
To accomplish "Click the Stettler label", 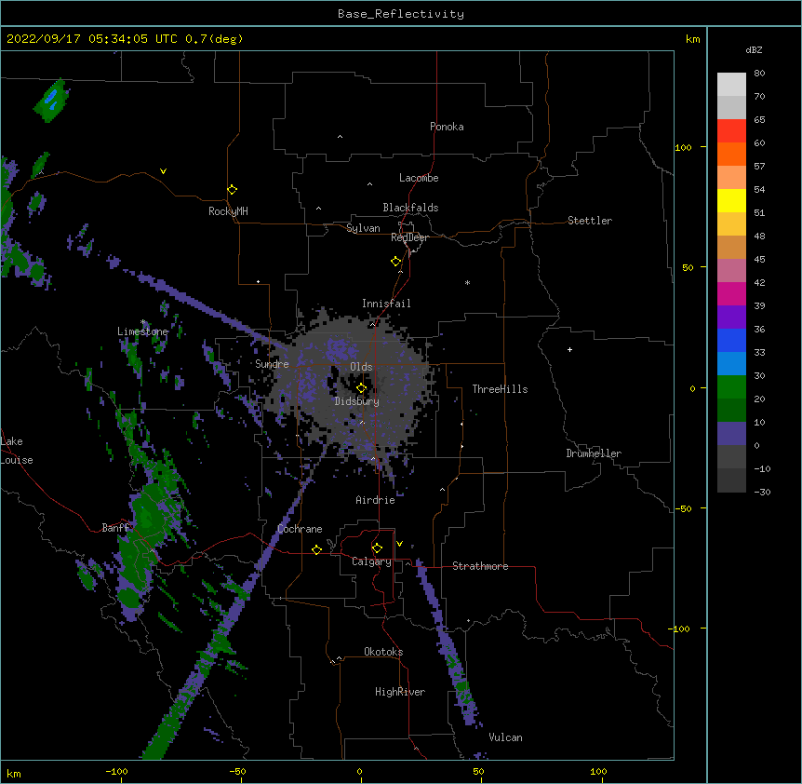I will 590,221.
